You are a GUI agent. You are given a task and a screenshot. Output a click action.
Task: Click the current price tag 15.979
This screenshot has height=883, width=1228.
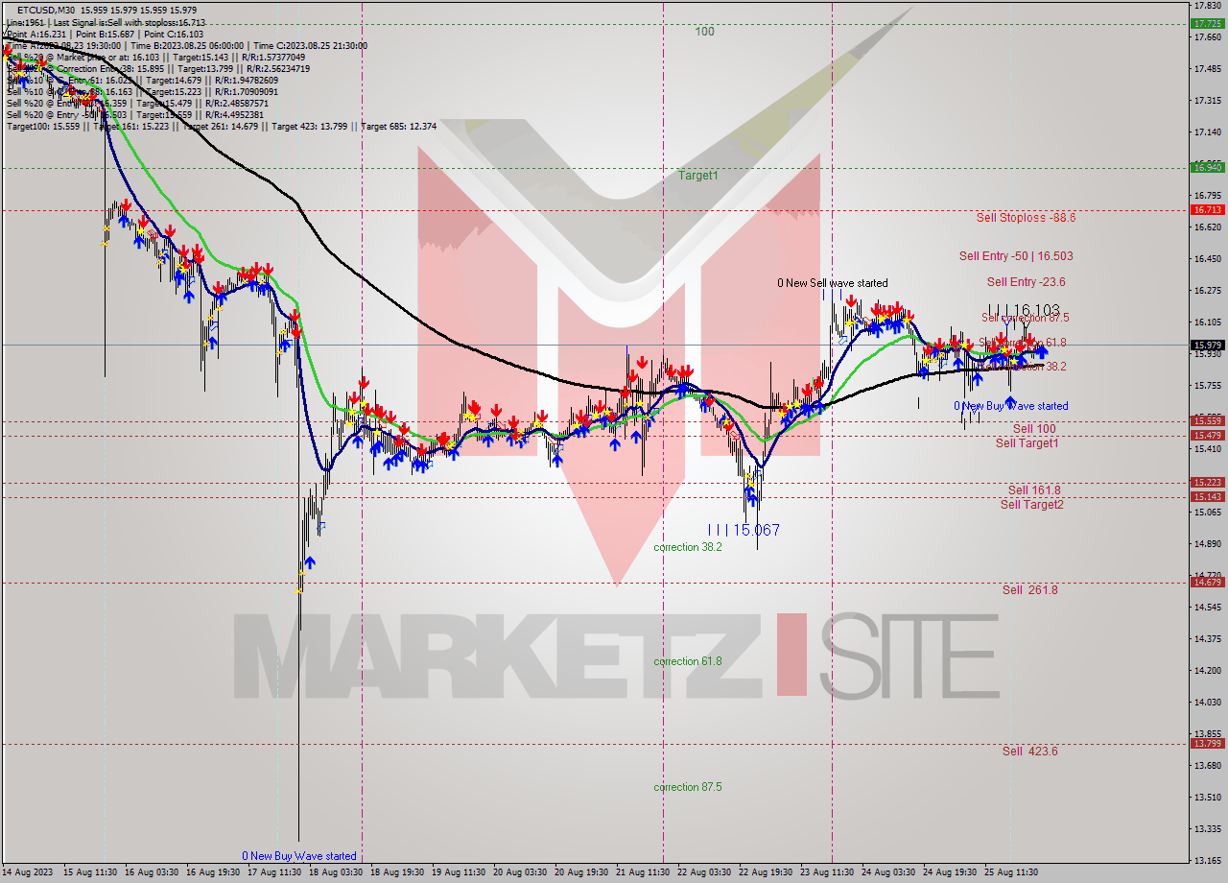(1206, 346)
